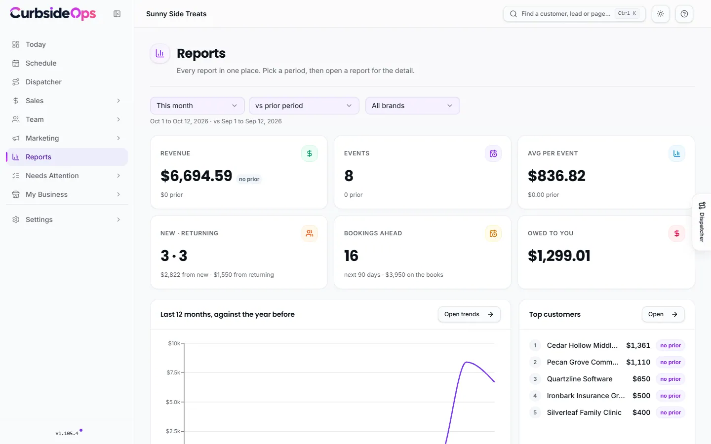Viewport: 711px width, 444px height.
Task: Open Dispatcher in the sidebar menu
Action: tap(67, 82)
